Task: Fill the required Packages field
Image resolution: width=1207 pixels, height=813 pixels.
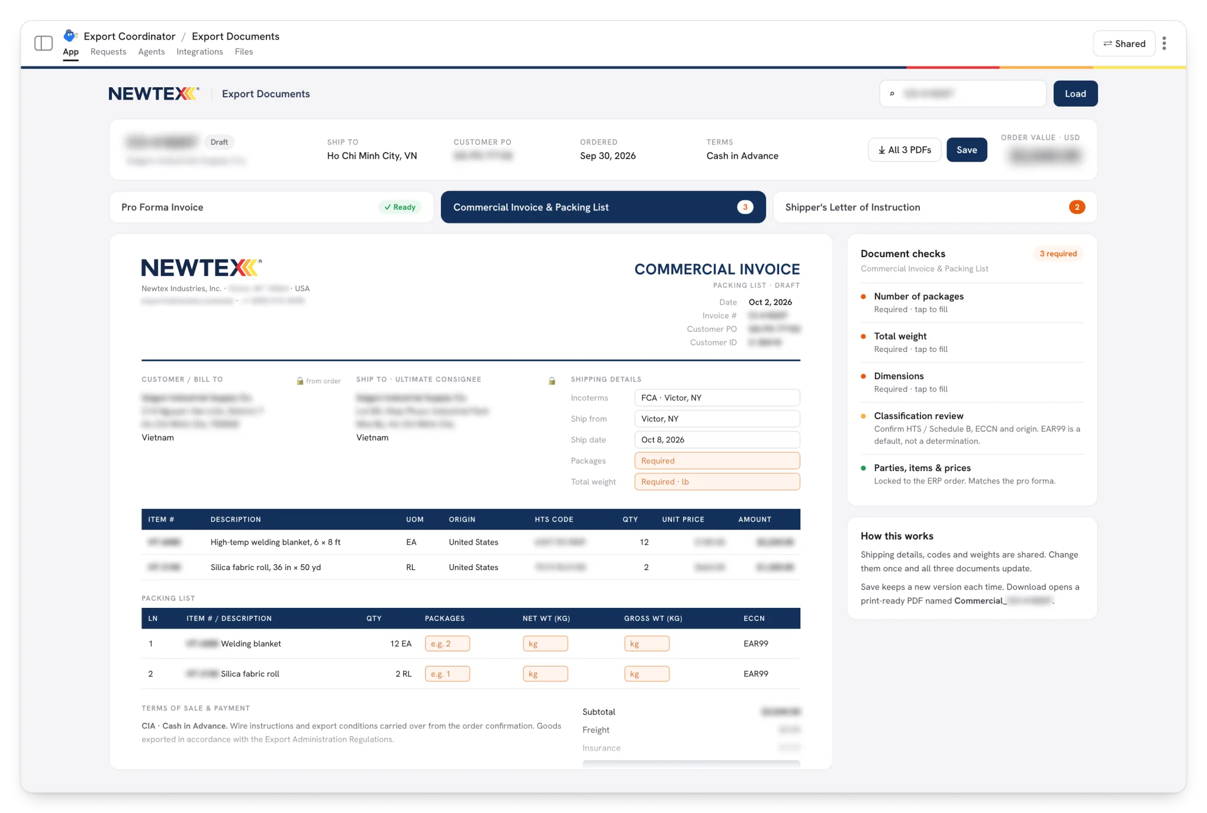Action: 717,460
